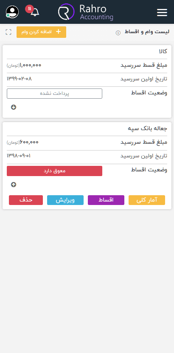
Task: Click the Rahro Accounting logo
Action: [86, 12]
